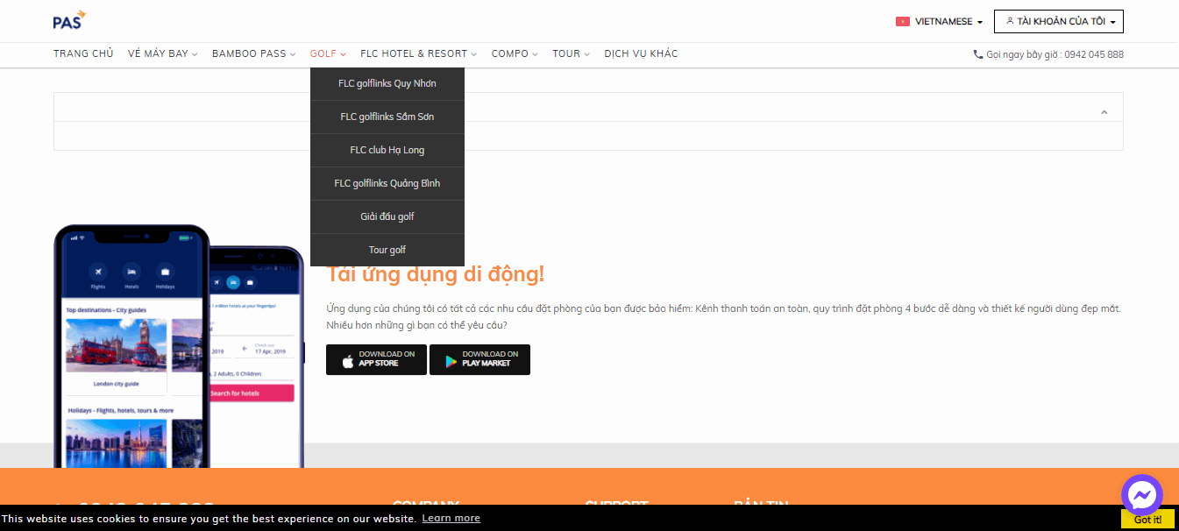This screenshot has width=1179, height=531.
Task: Open Dịch vụ khác
Action: tap(641, 54)
